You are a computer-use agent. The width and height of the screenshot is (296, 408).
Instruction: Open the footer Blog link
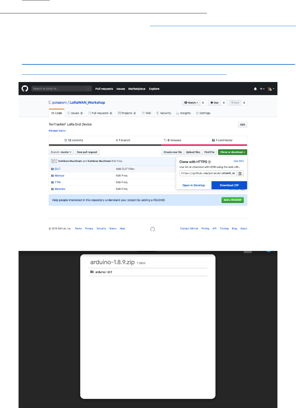tap(234, 228)
